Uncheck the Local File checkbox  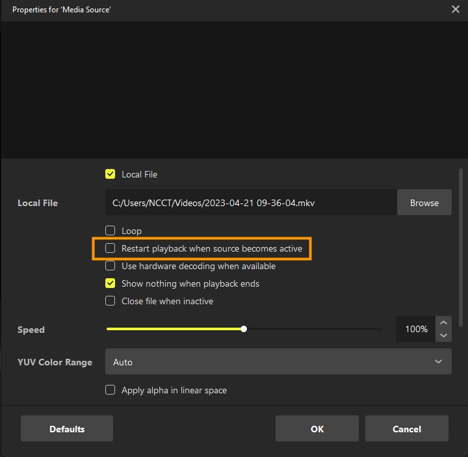(110, 174)
